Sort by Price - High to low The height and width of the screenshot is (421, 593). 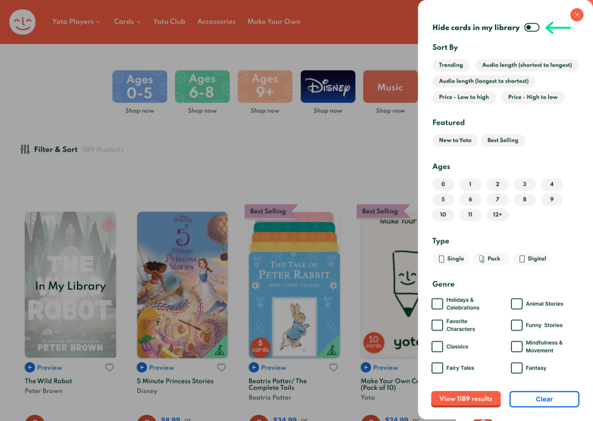click(x=533, y=97)
